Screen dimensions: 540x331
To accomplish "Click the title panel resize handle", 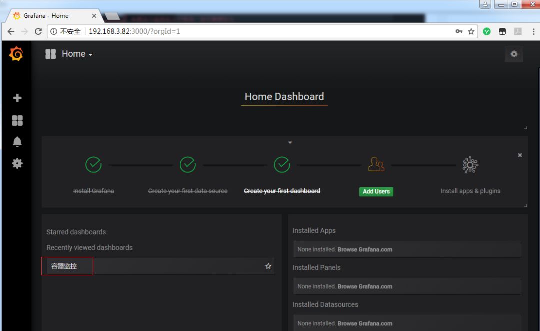I will pos(526,128).
